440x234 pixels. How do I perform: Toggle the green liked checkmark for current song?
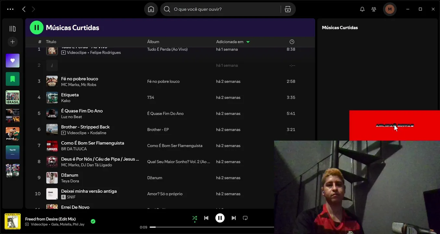(93, 221)
